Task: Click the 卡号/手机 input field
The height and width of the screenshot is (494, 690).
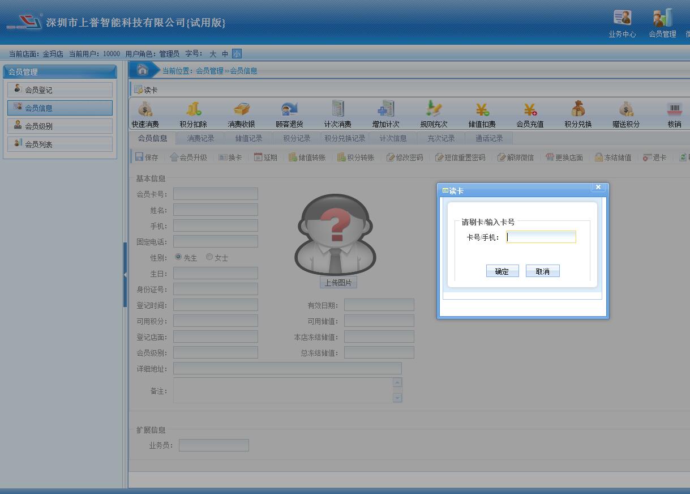Action: pyautogui.click(x=541, y=237)
